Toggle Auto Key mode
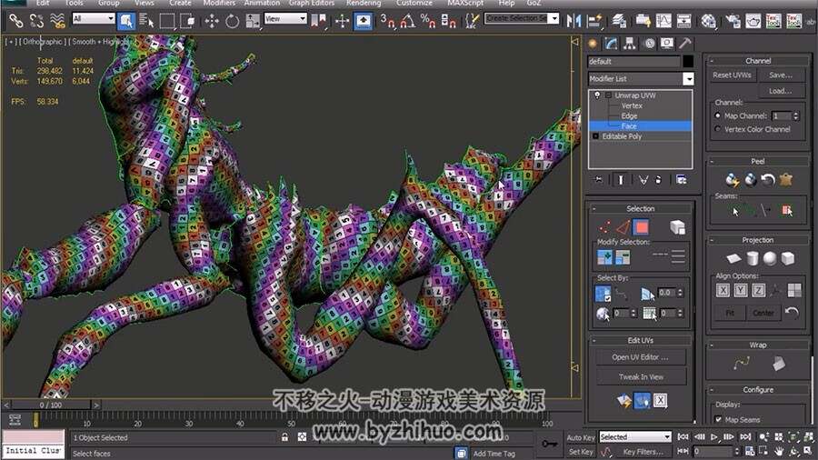818x460 pixels. tap(580, 437)
